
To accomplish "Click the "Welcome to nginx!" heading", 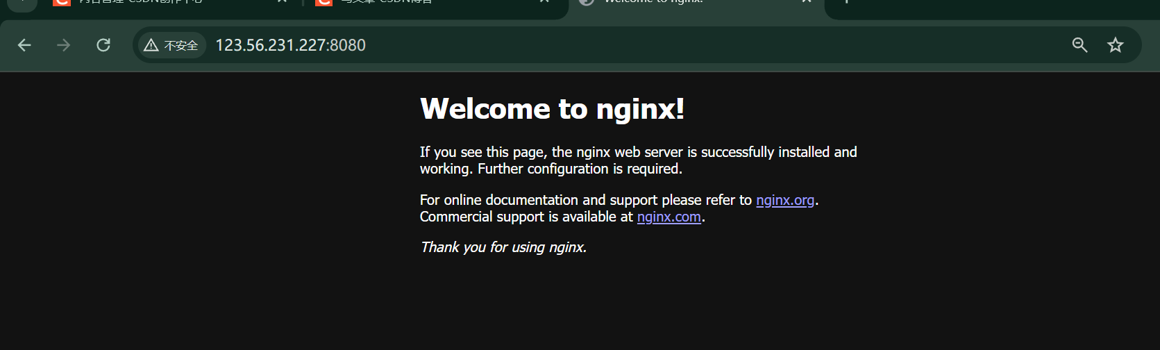I will (553, 109).
